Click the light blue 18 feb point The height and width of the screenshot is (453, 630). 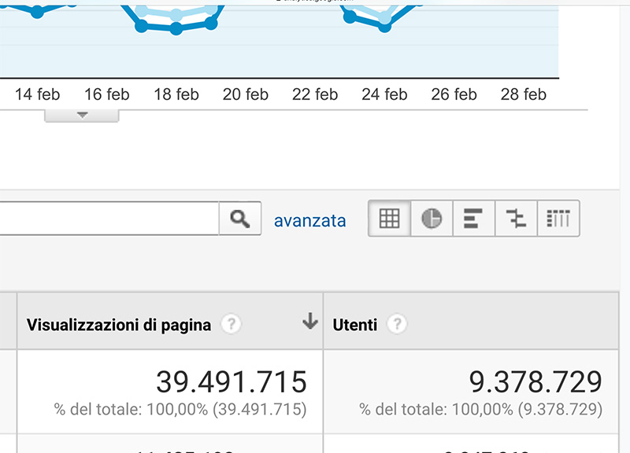point(176,15)
